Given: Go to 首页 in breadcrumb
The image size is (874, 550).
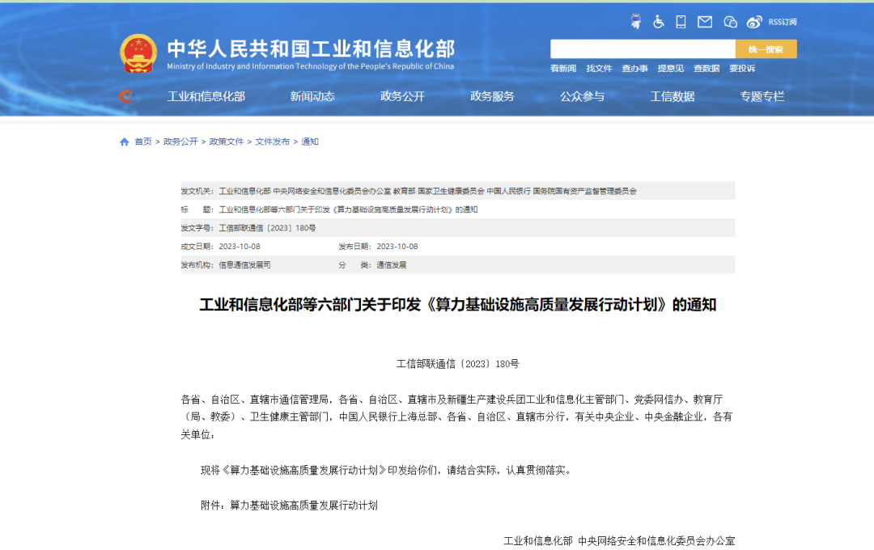Looking at the screenshot, I should pyautogui.click(x=142, y=142).
